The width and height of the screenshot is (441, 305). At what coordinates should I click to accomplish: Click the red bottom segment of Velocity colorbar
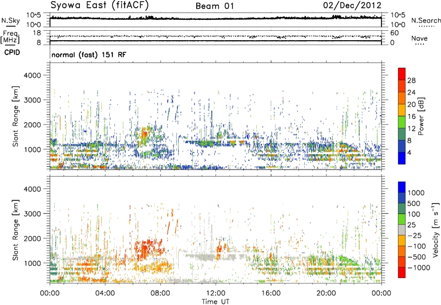pos(402,273)
